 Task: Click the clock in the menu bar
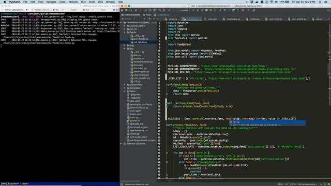point(304,2)
